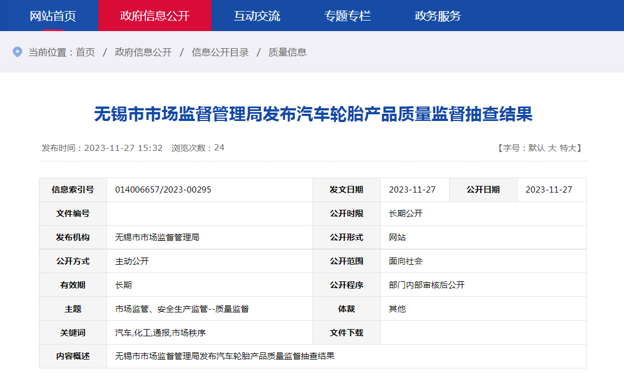Viewport: 624px width, 374px height.
Task: Navigate to 政府信息公开 breadcrumb link
Action: pyautogui.click(x=143, y=52)
